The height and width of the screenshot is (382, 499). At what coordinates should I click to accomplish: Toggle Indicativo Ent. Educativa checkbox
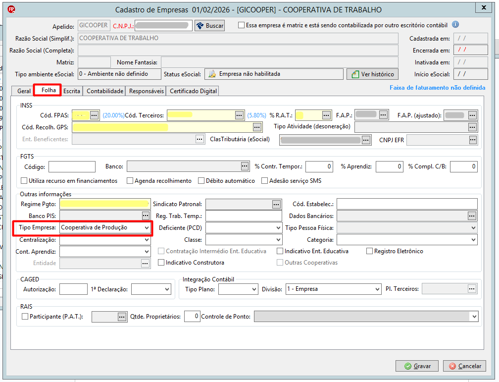280,251
